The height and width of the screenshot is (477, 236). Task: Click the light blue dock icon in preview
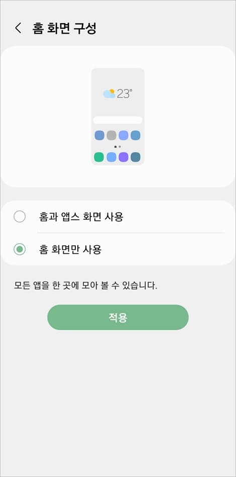(x=111, y=157)
